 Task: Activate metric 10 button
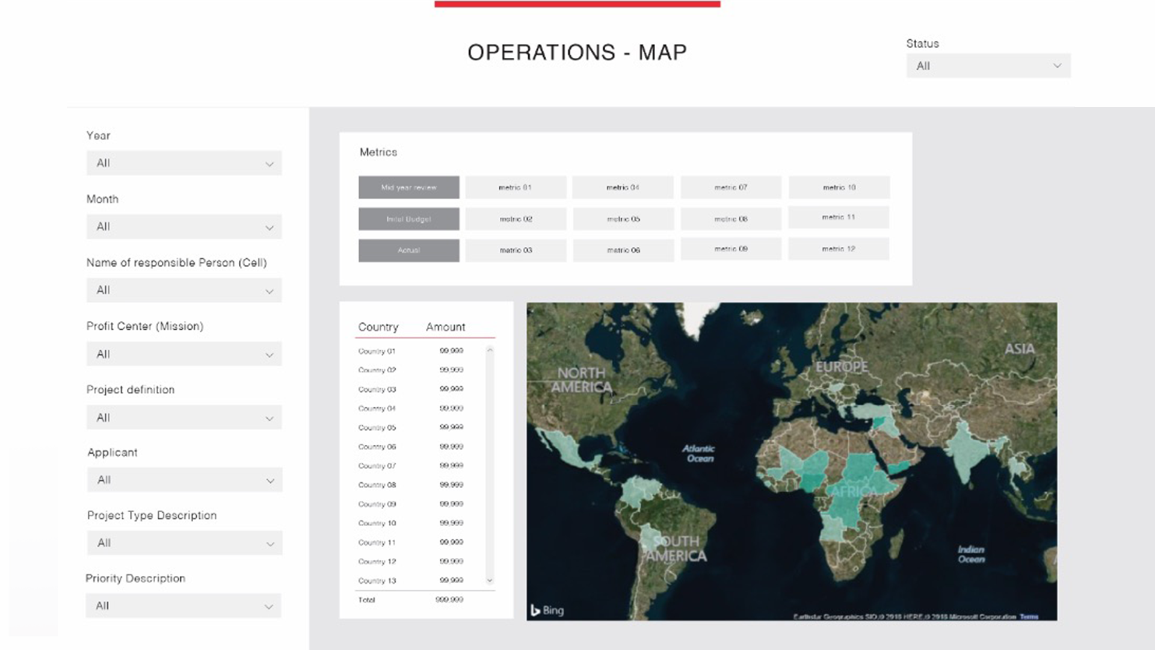coord(839,187)
